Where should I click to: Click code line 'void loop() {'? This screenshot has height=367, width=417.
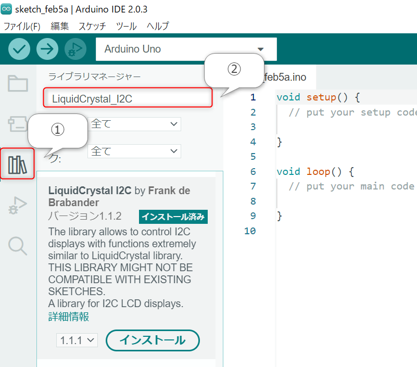click(315, 172)
